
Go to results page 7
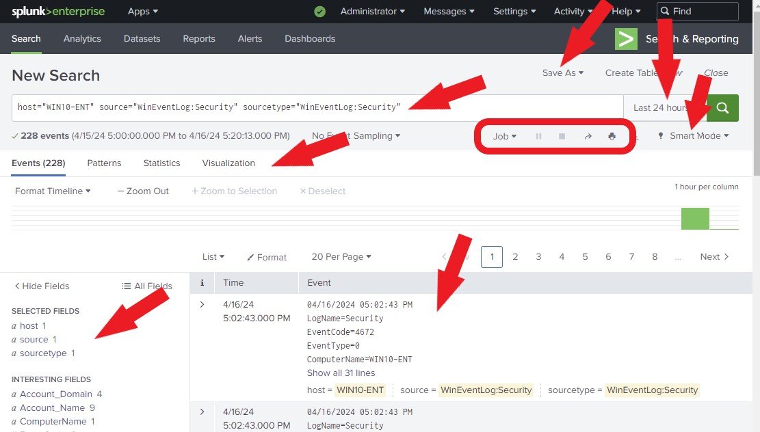coord(631,257)
